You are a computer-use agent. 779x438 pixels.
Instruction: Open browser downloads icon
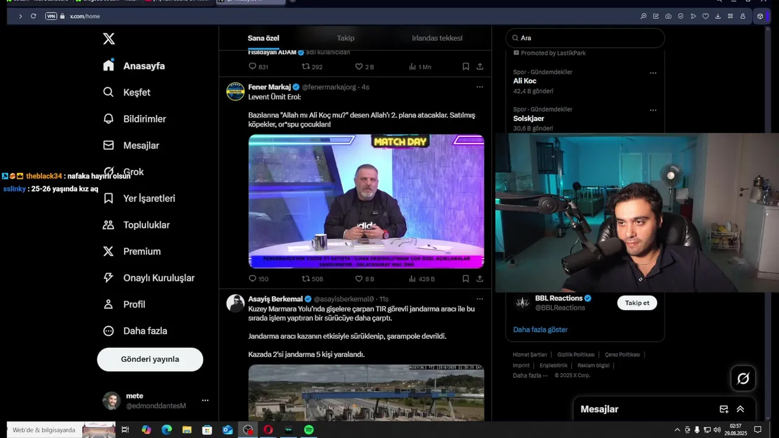[718, 16]
